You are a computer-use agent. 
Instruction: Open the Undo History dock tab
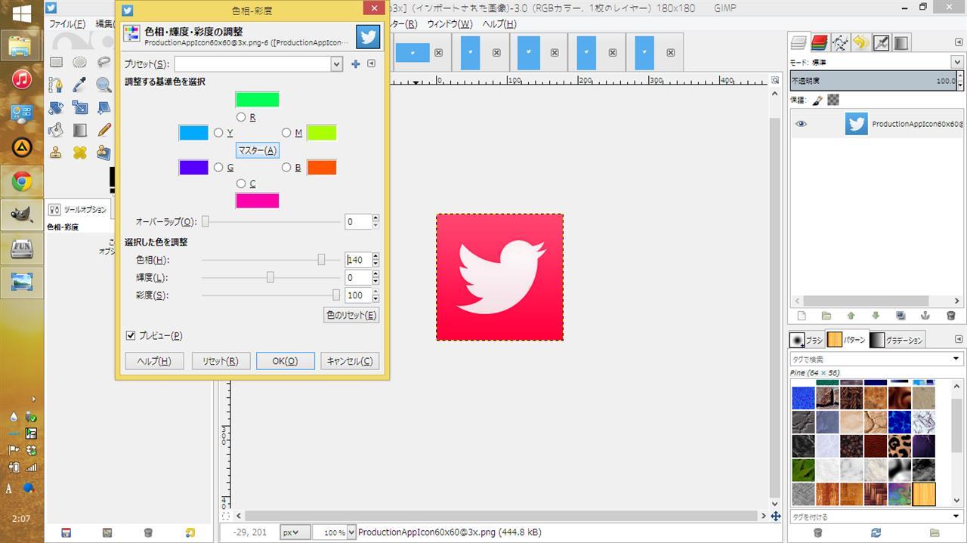(860, 43)
